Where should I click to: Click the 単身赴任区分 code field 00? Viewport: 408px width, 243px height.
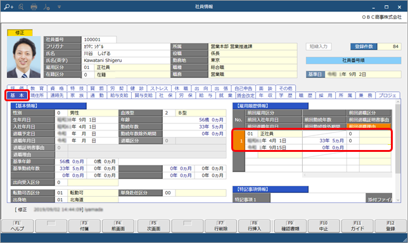[169, 193]
